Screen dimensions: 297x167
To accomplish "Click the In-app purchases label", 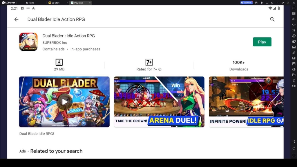I will pos(85,49).
